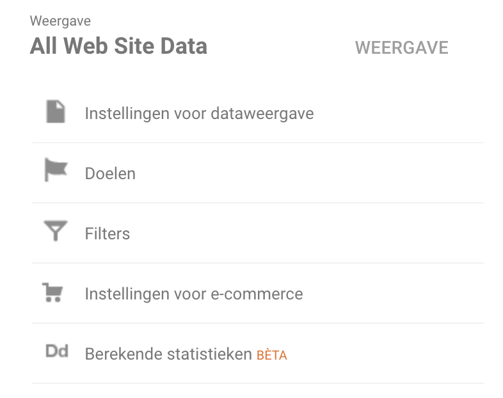Click the separator line under Filters row
Screen dimensions: 503x398
pos(258,263)
